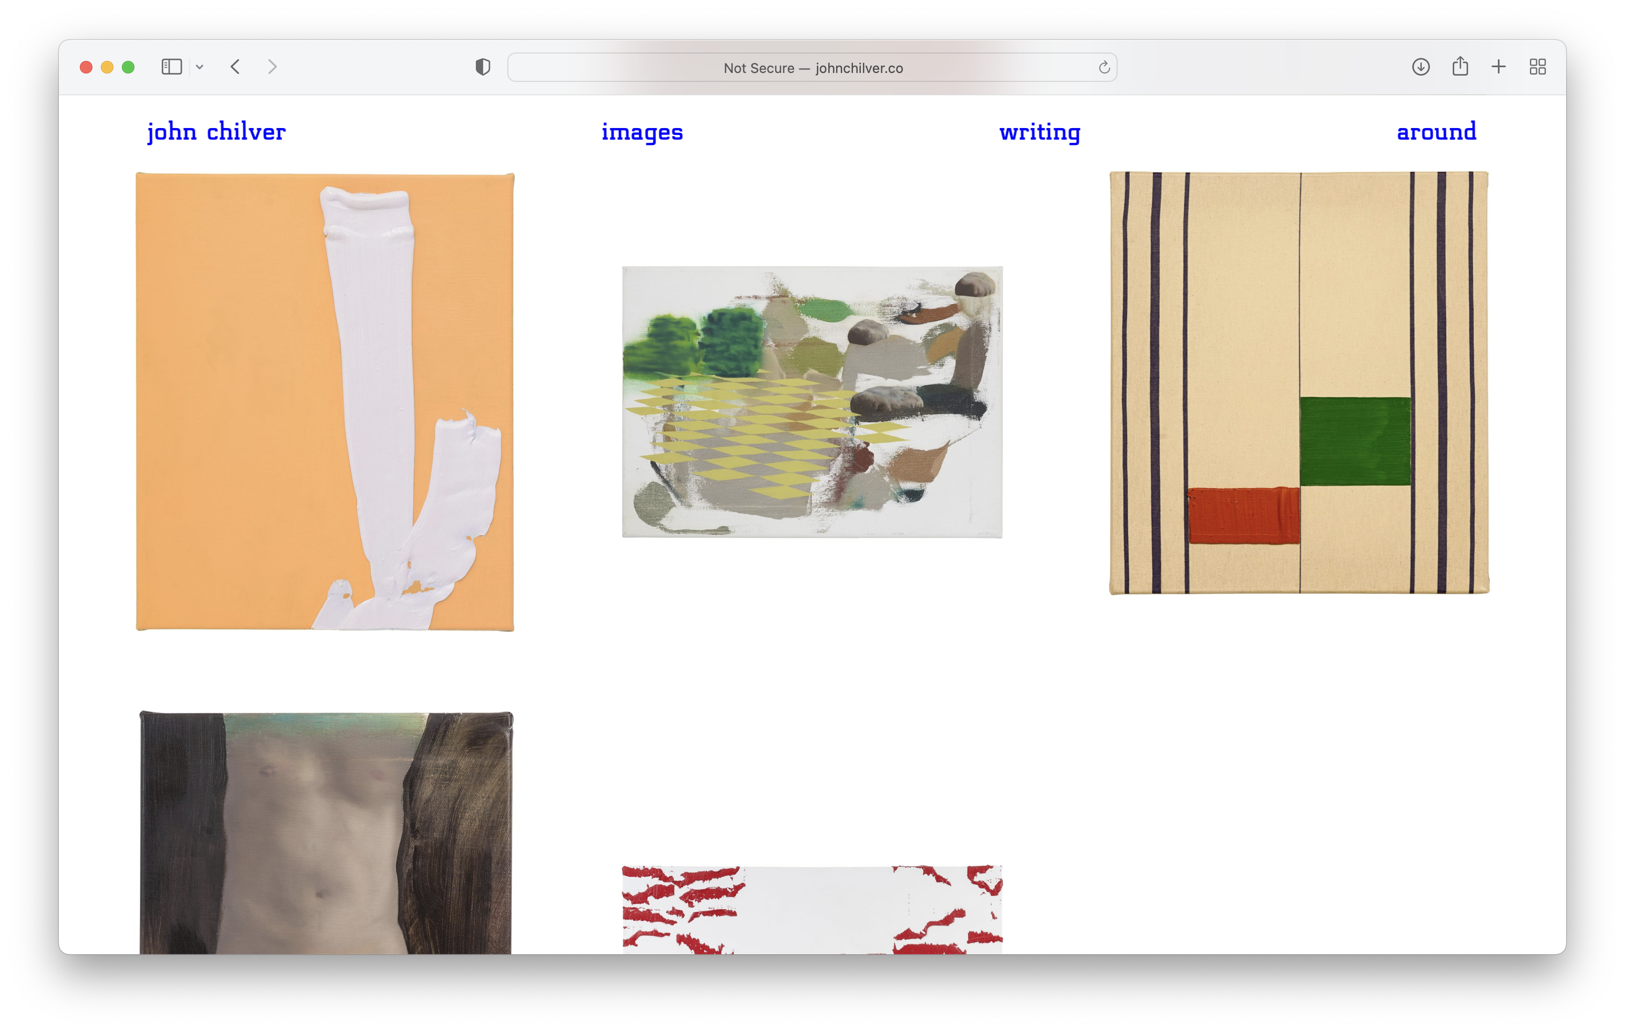The image size is (1625, 1032).
Task: Open a new tab
Action: click(1498, 67)
